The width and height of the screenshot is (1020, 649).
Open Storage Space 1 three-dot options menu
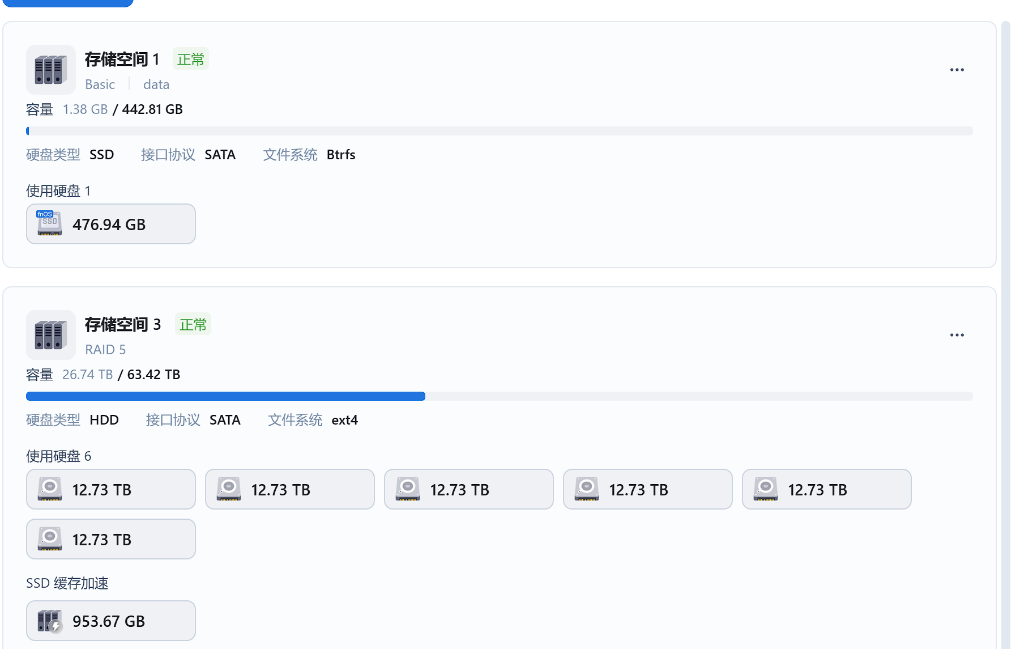[x=957, y=70]
